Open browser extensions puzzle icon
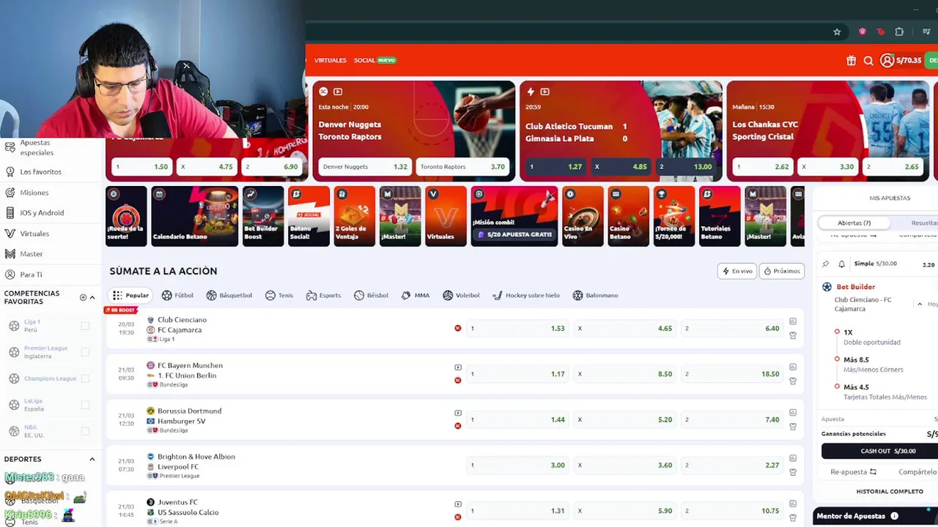Image resolution: width=938 pixels, height=527 pixels. 899,32
